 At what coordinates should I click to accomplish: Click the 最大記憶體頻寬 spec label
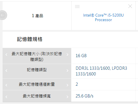click(x=37, y=96)
